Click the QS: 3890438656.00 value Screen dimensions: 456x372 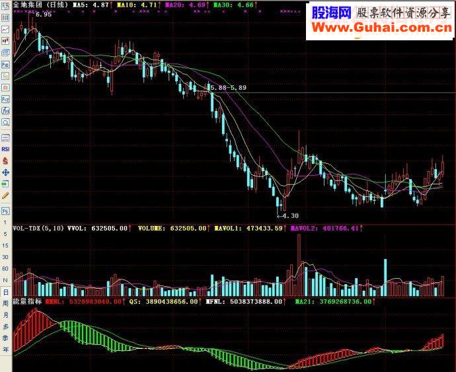coord(163,301)
